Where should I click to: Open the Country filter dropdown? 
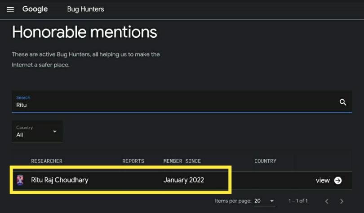coord(37,131)
